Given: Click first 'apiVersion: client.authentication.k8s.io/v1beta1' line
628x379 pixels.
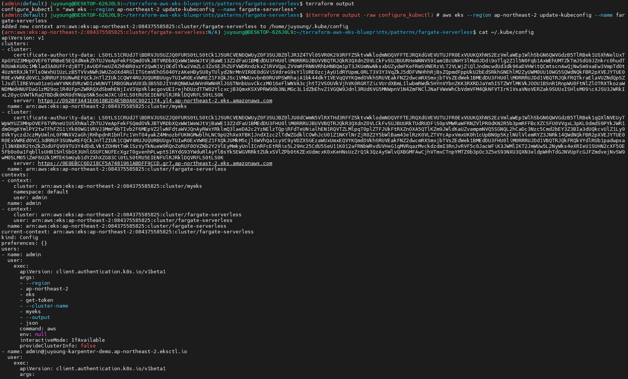Looking at the screenshot, I should tap(93, 272).
